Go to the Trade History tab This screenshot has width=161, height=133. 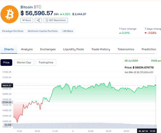pos(101,49)
